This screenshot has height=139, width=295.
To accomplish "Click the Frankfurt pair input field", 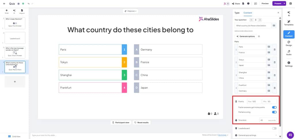I will tap(252, 85).
